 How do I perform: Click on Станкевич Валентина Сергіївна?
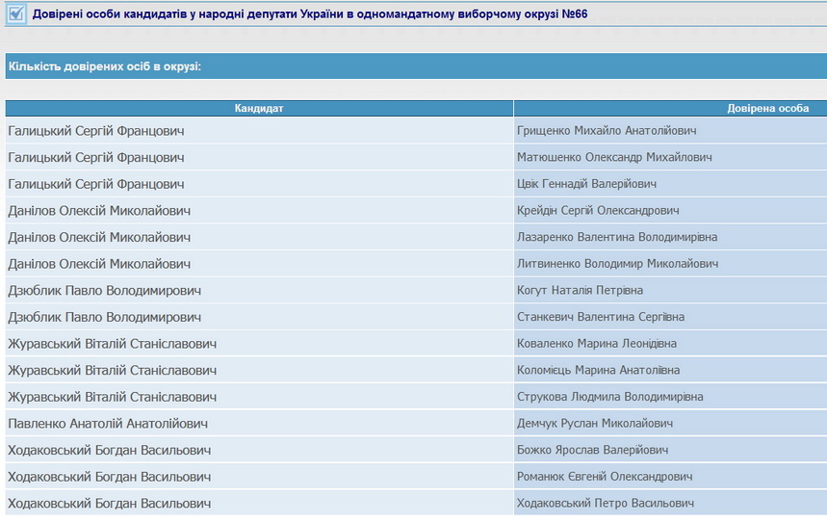(x=601, y=317)
